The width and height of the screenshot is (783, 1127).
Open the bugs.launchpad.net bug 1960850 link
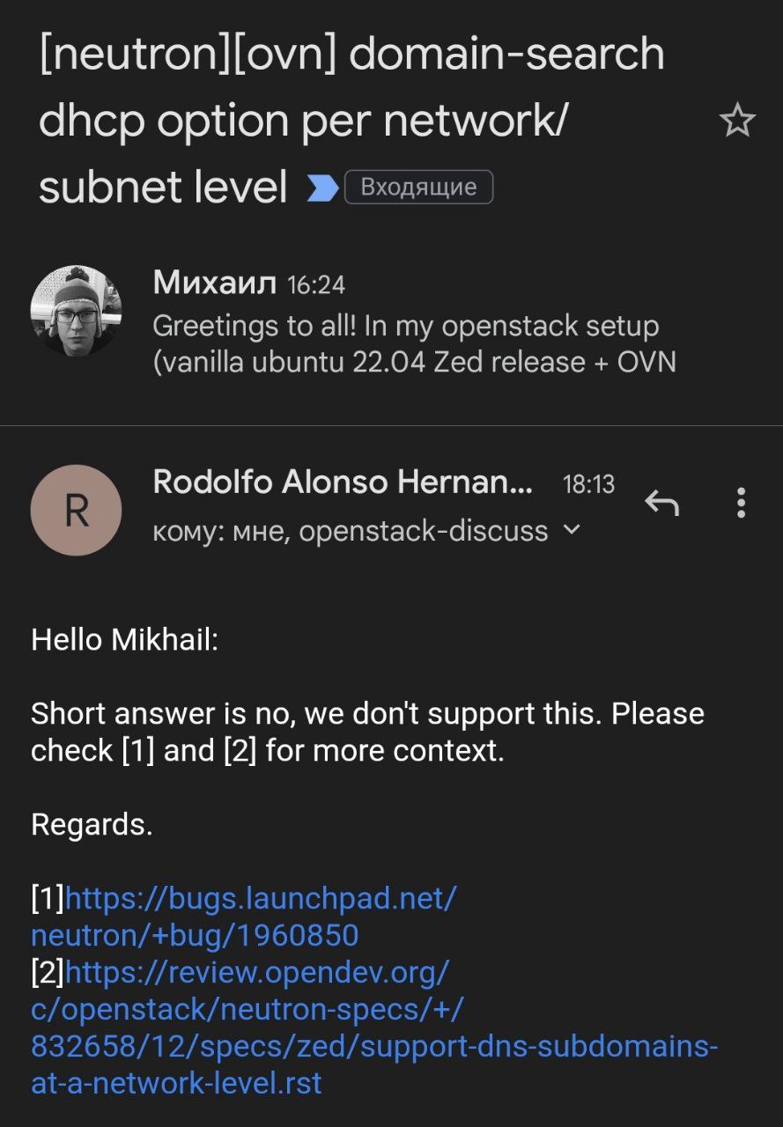pyautogui.click(x=244, y=917)
